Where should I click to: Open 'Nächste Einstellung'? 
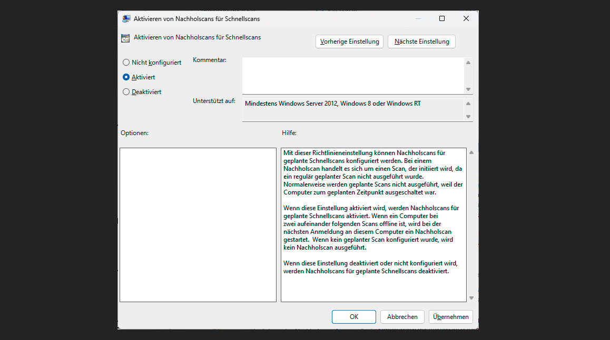[421, 42]
